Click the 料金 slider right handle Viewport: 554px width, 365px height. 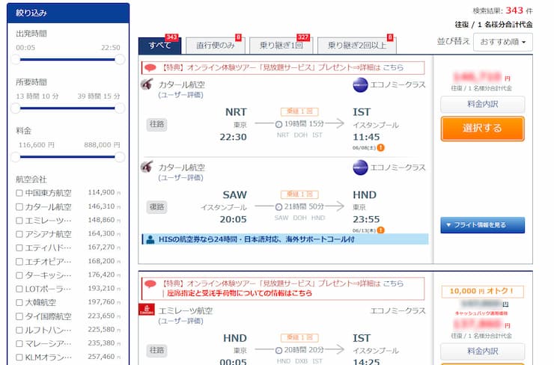120,157
